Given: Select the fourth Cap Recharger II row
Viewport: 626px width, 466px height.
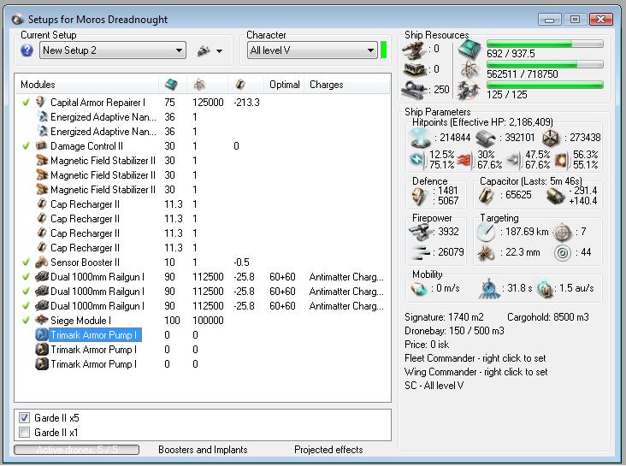Looking at the screenshot, I should (203, 248).
